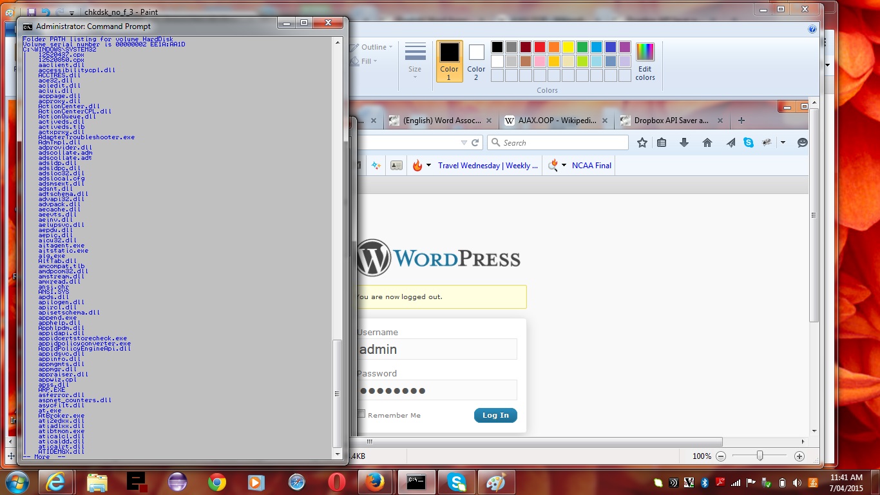880x495 pixels.
Task: Open the Size dropdown in Paint
Action: 415,61
